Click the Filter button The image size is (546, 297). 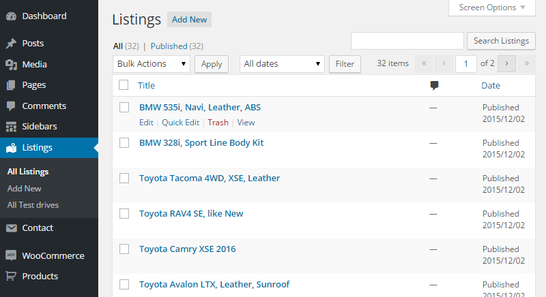point(345,64)
